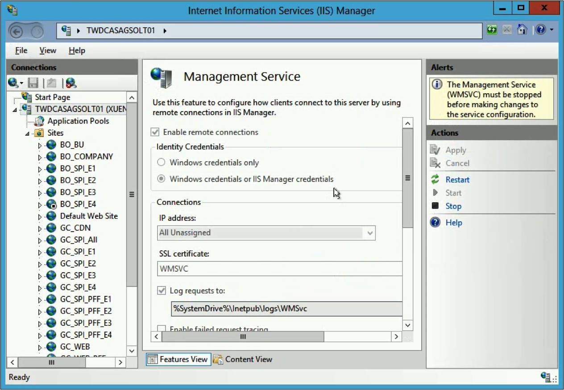Open the View menu

48,50
